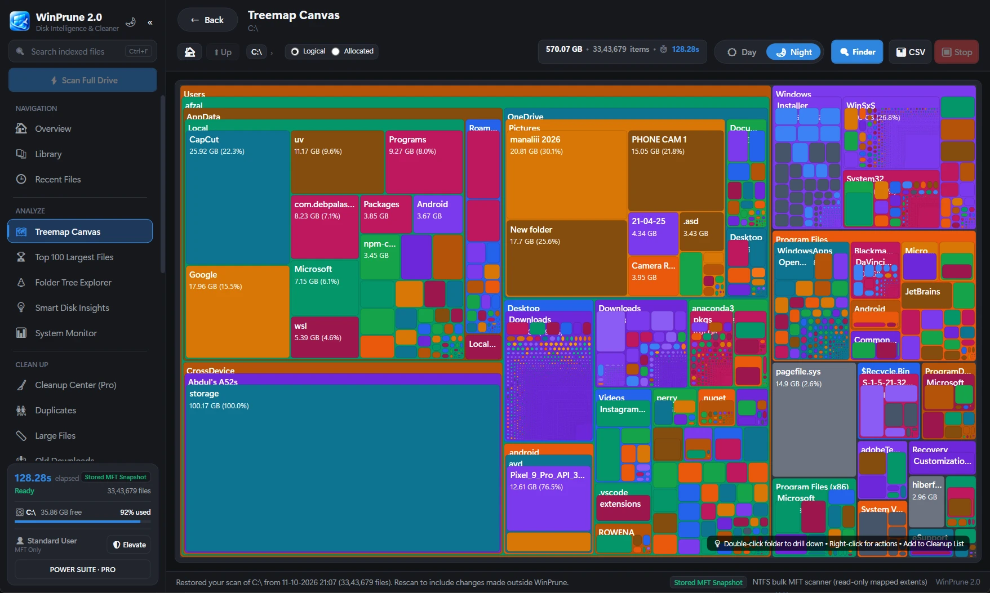The image size is (990, 593).
Task: Click the Stop scan button
Action: tap(957, 52)
